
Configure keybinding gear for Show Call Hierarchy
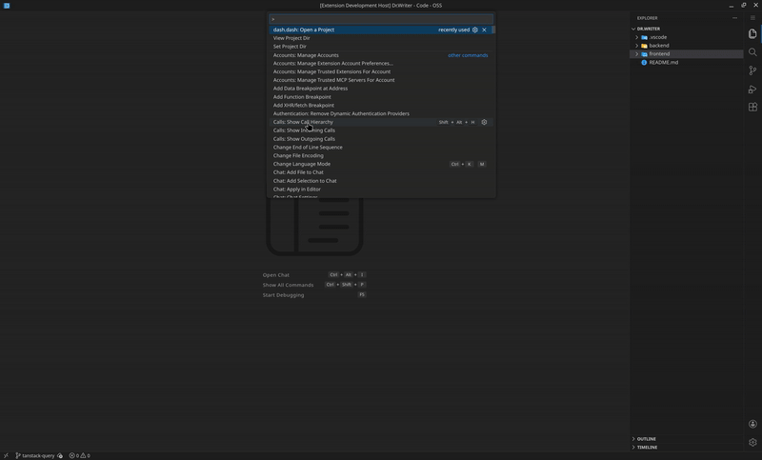484,123
